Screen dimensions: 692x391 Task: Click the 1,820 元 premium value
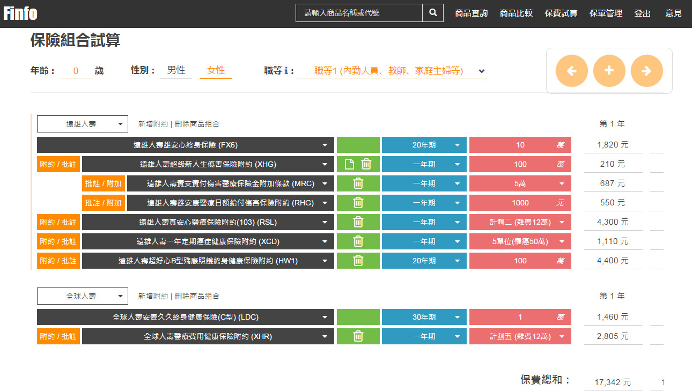point(613,145)
